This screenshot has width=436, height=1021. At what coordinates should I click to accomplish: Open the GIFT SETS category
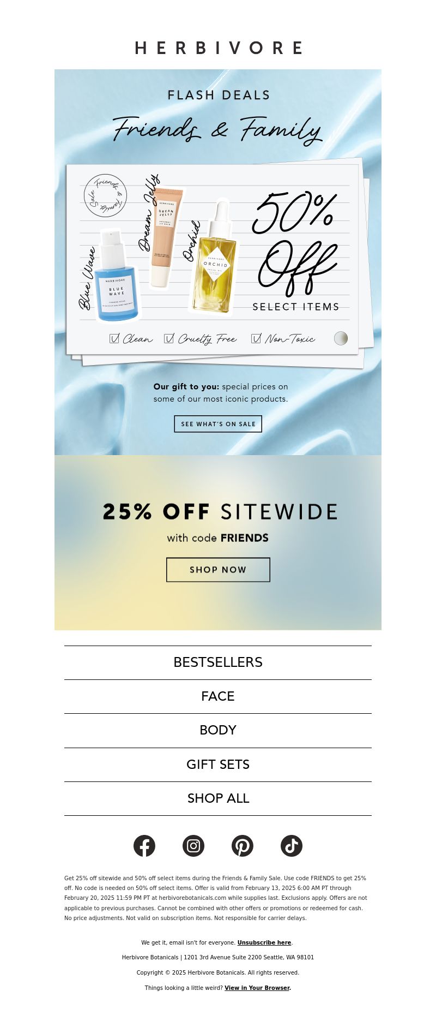pyautogui.click(x=218, y=765)
